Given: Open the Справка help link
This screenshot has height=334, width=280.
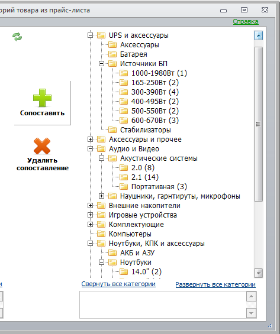Looking at the screenshot, I should click(x=246, y=21).
